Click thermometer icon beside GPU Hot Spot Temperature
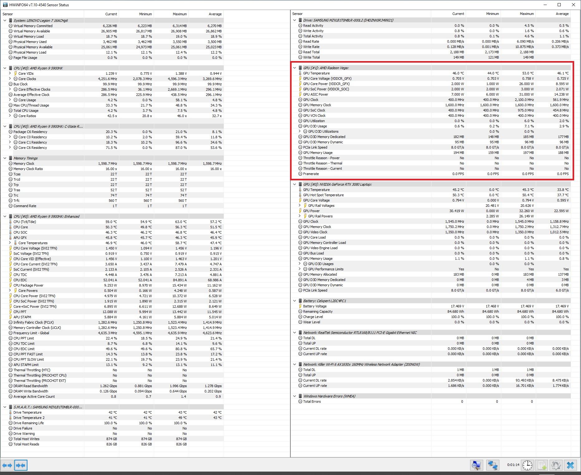Image resolution: width=581 pixels, height=475 pixels. point(300,195)
